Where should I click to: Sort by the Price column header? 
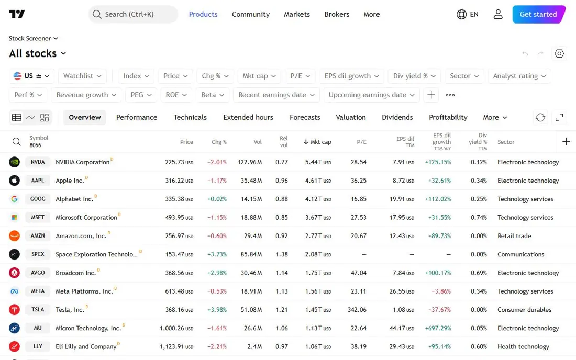point(186,142)
